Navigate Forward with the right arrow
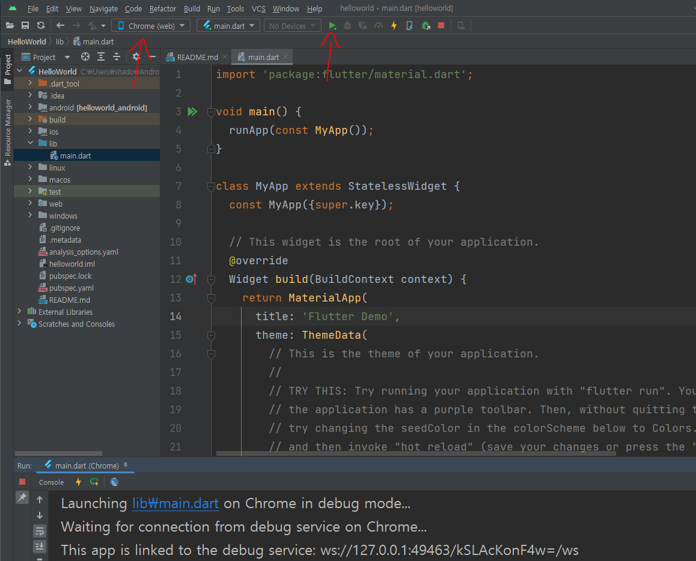Screen dimensions: 696x561 click(x=76, y=26)
